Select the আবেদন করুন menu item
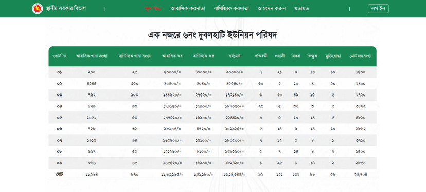The height and width of the screenshot is (192, 426). [272, 8]
